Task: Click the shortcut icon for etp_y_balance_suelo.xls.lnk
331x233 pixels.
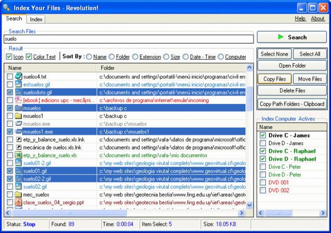Action: (18, 139)
